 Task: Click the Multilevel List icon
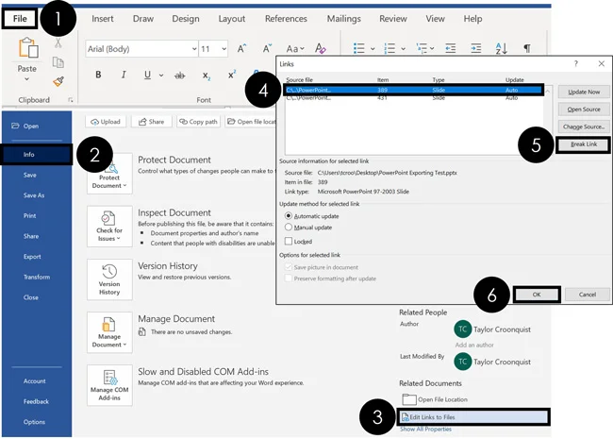[422, 48]
